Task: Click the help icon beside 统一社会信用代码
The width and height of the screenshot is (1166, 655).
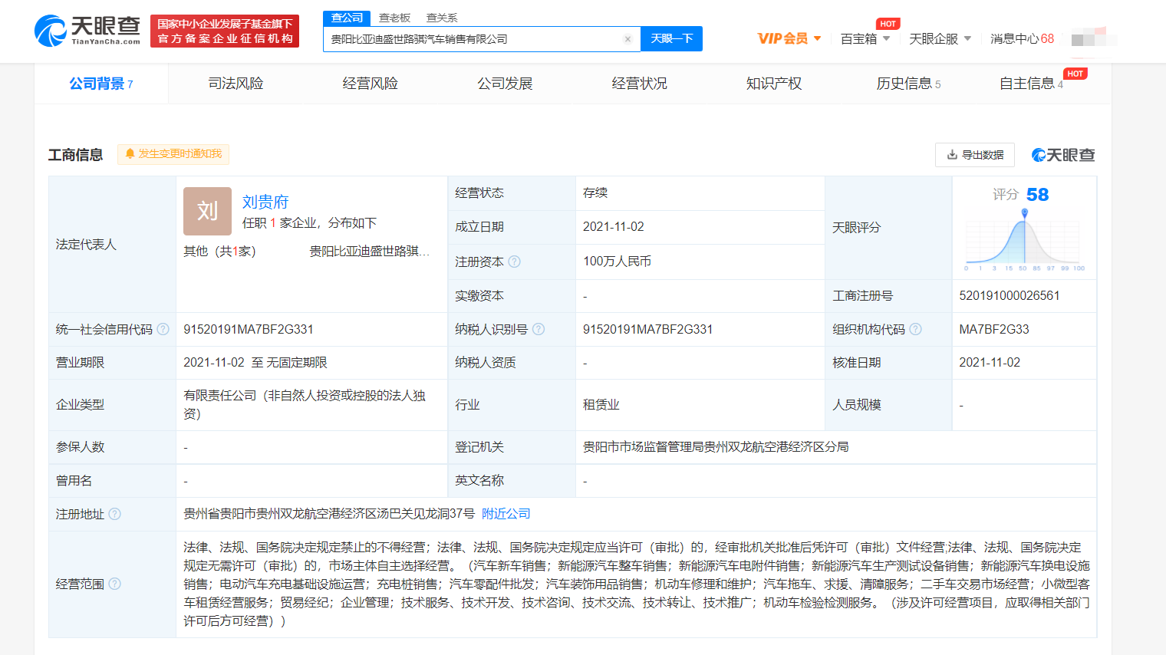Action: (163, 329)
